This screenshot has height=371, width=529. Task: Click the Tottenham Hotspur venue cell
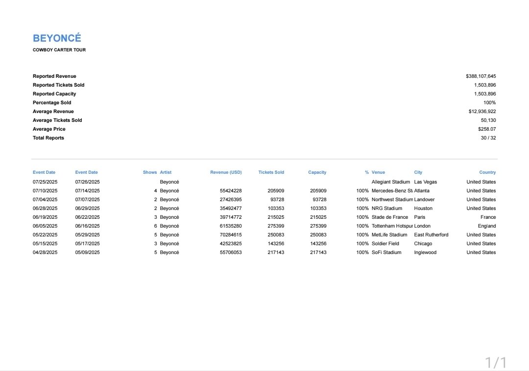click(392, 226)
